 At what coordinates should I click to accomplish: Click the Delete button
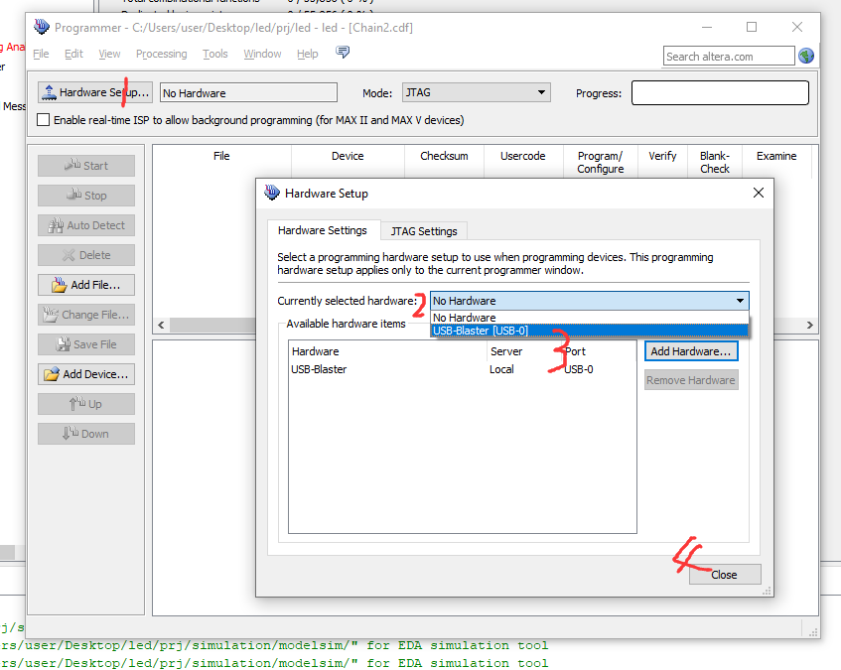(86, 255)
